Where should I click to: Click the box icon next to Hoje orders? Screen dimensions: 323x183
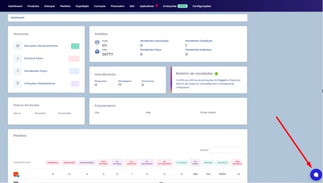click(x=97, y=43)
